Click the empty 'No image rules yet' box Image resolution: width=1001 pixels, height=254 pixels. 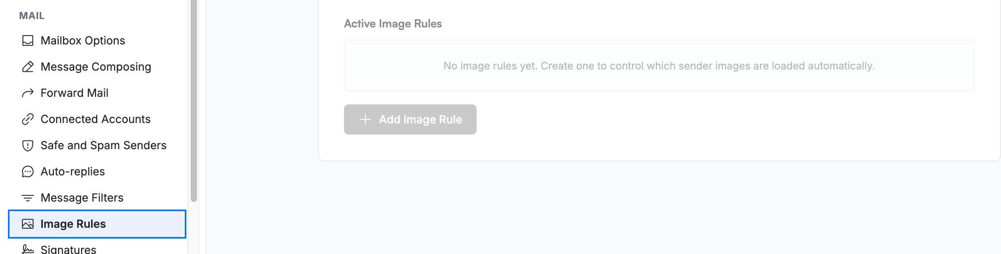point(659,65)
